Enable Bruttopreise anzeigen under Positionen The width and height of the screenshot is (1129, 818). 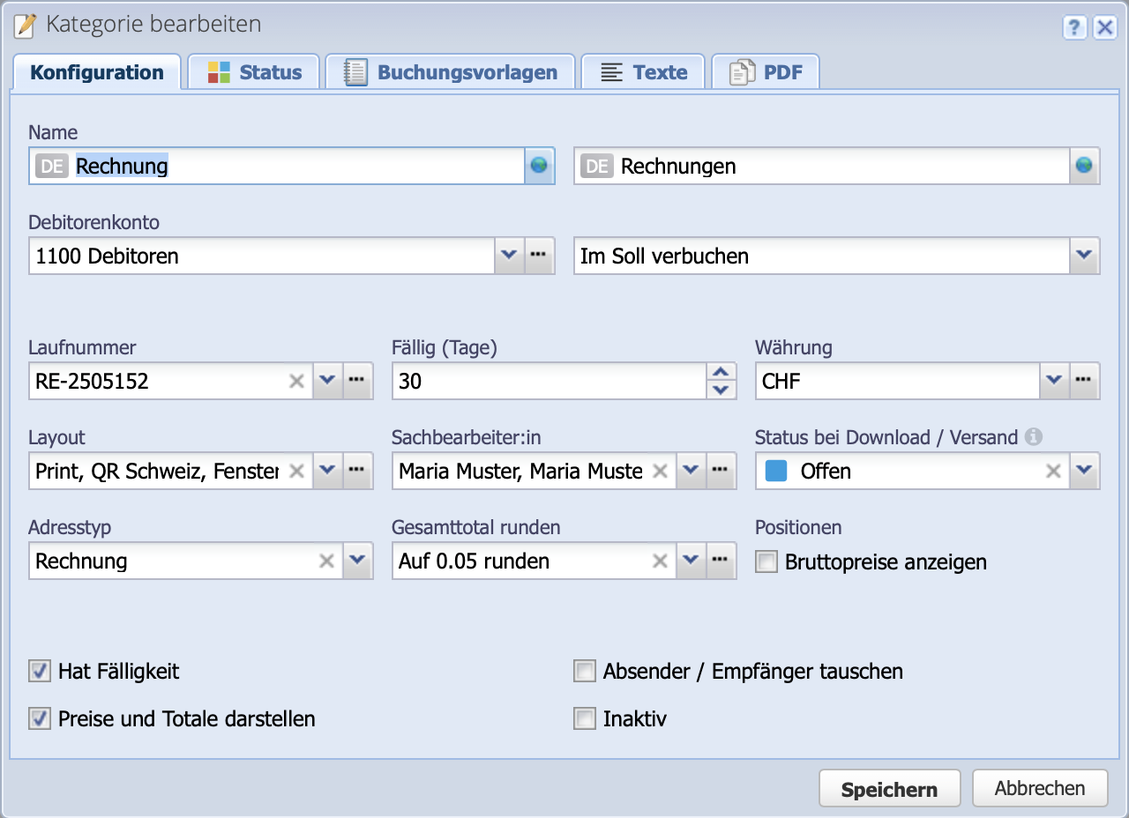tap(765, 561)
